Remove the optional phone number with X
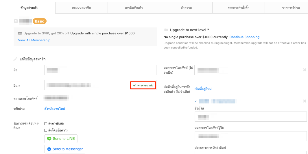The image size is (308, 154). coord(305,70)
